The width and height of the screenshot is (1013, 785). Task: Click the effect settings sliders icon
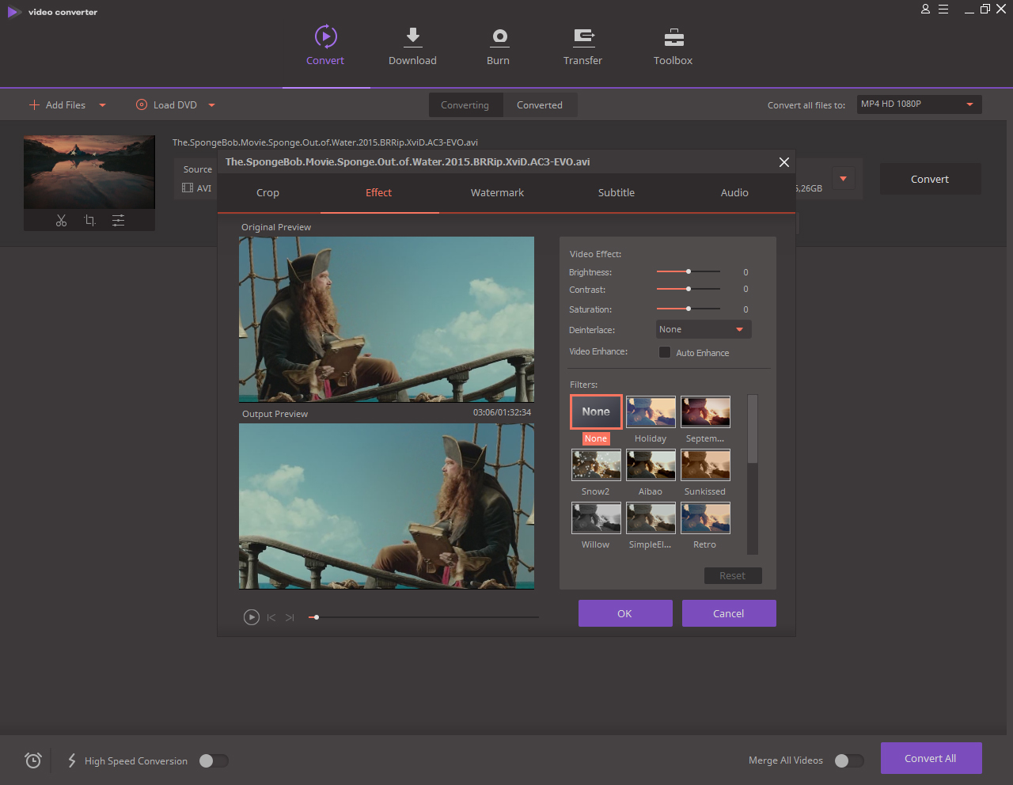pos(118,221)
